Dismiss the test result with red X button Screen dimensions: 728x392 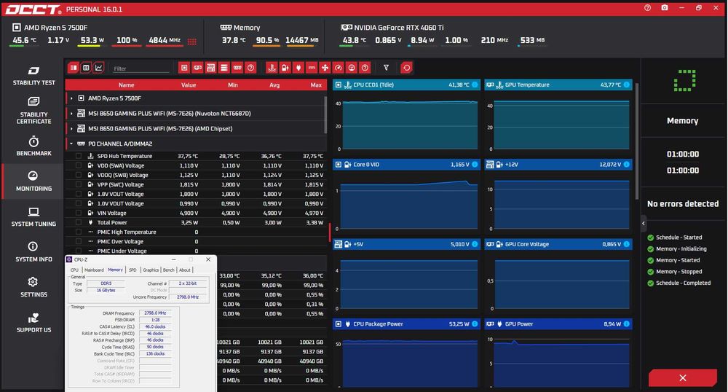tap(683, 378)
